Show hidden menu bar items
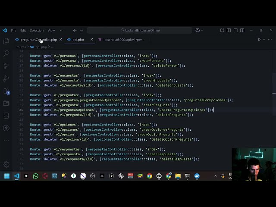 [62, 30]
